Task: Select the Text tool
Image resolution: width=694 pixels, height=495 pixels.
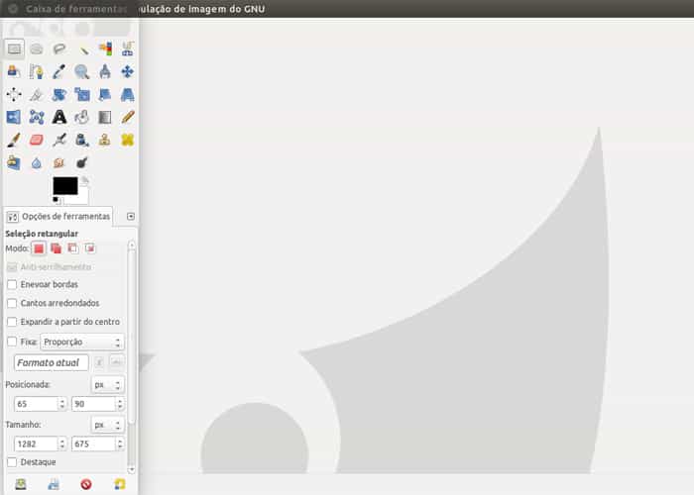Action: pos(59,117)
